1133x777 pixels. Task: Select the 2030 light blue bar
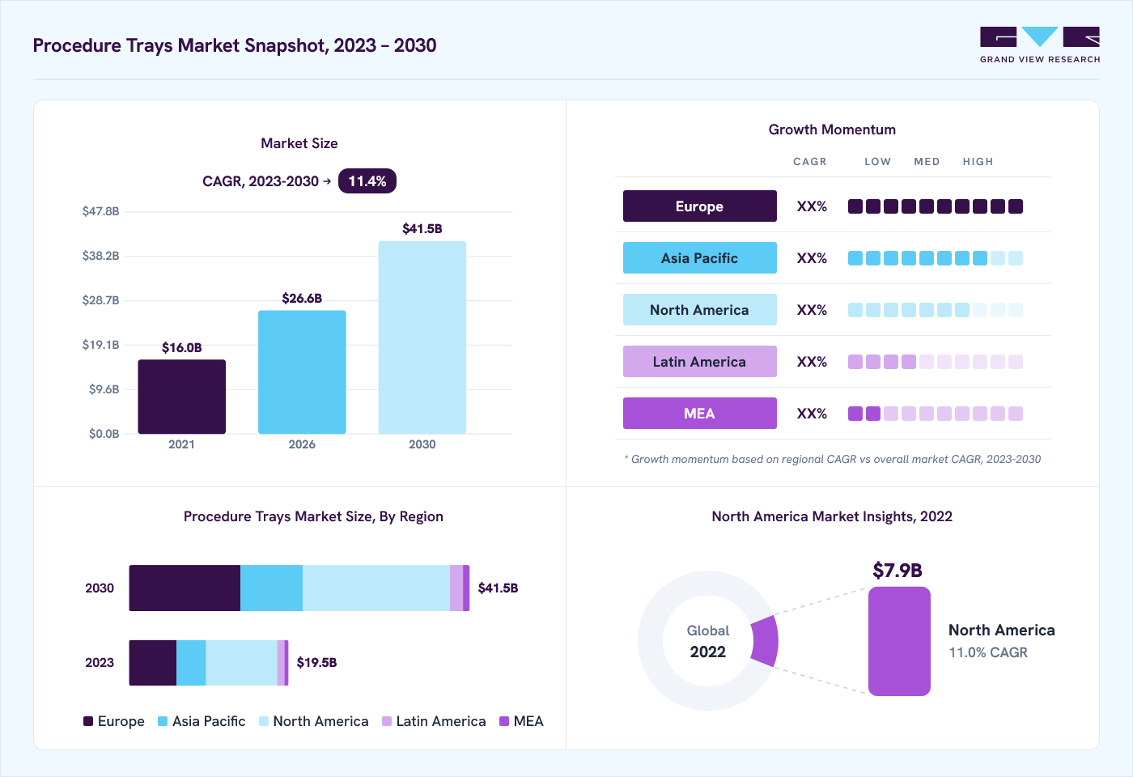coord(422,338)
